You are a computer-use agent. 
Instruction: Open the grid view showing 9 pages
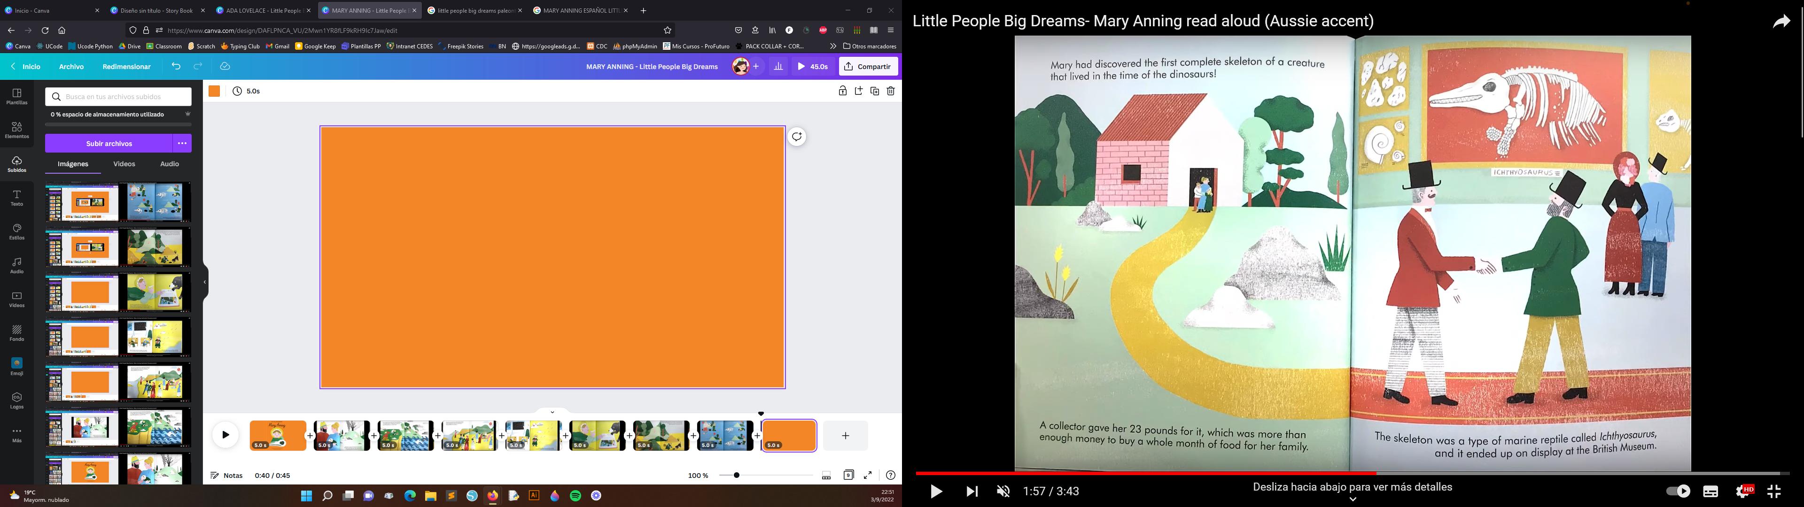tap(849, 475)
